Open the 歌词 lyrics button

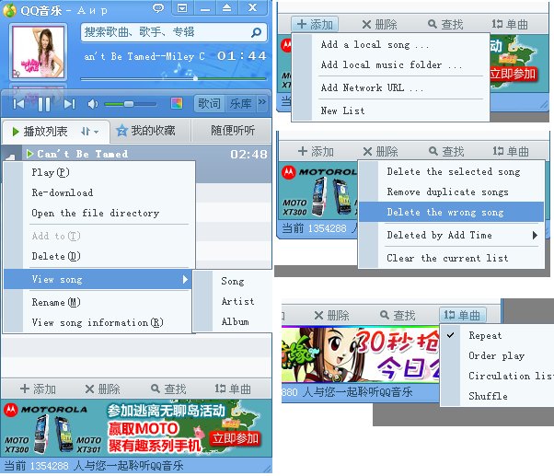click(x=209, y=103)
